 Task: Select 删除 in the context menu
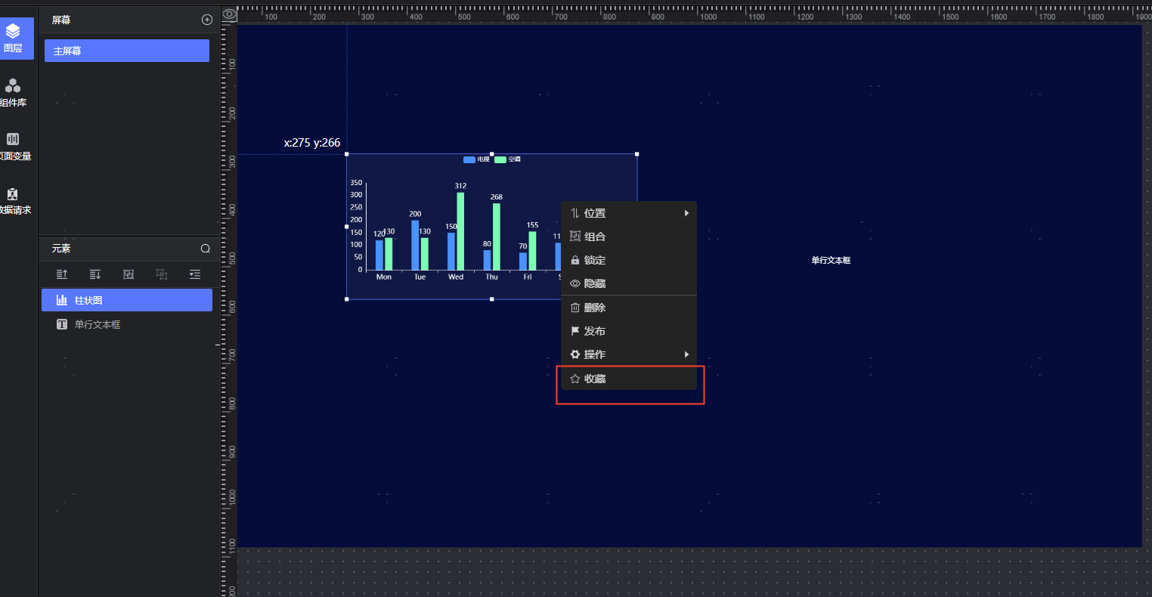(x=594, y=308)
